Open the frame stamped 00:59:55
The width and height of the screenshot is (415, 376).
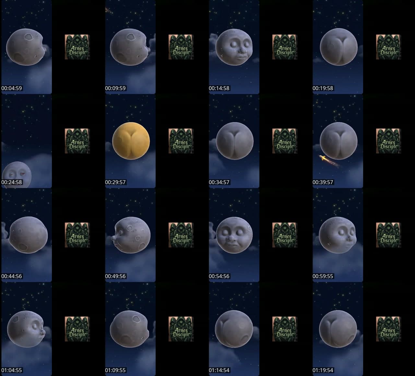click(338, 235)
